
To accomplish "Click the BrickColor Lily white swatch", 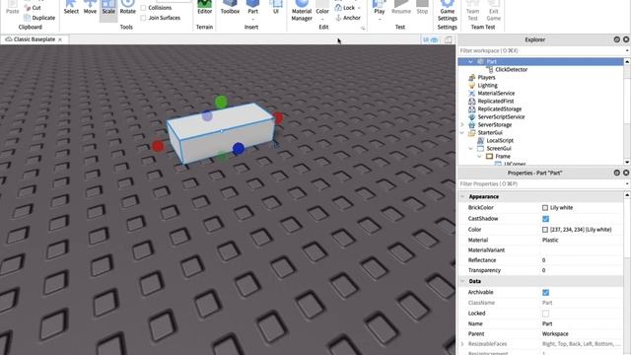I will 545,208.
